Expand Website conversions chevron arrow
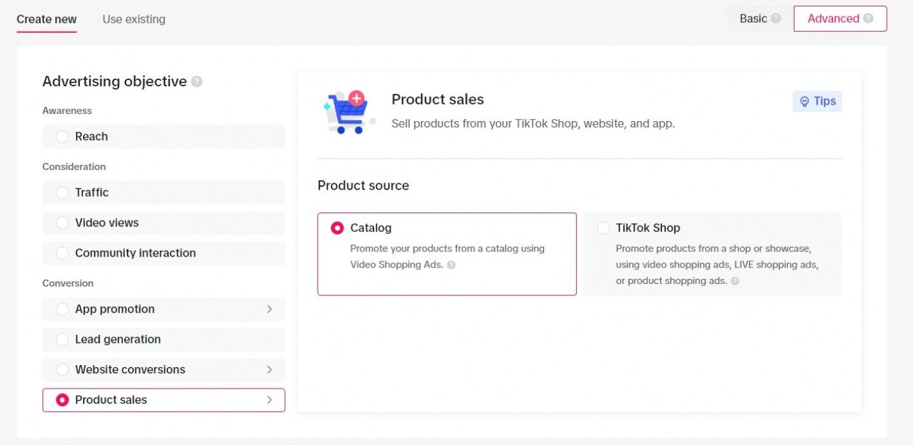 pos(269,370)
